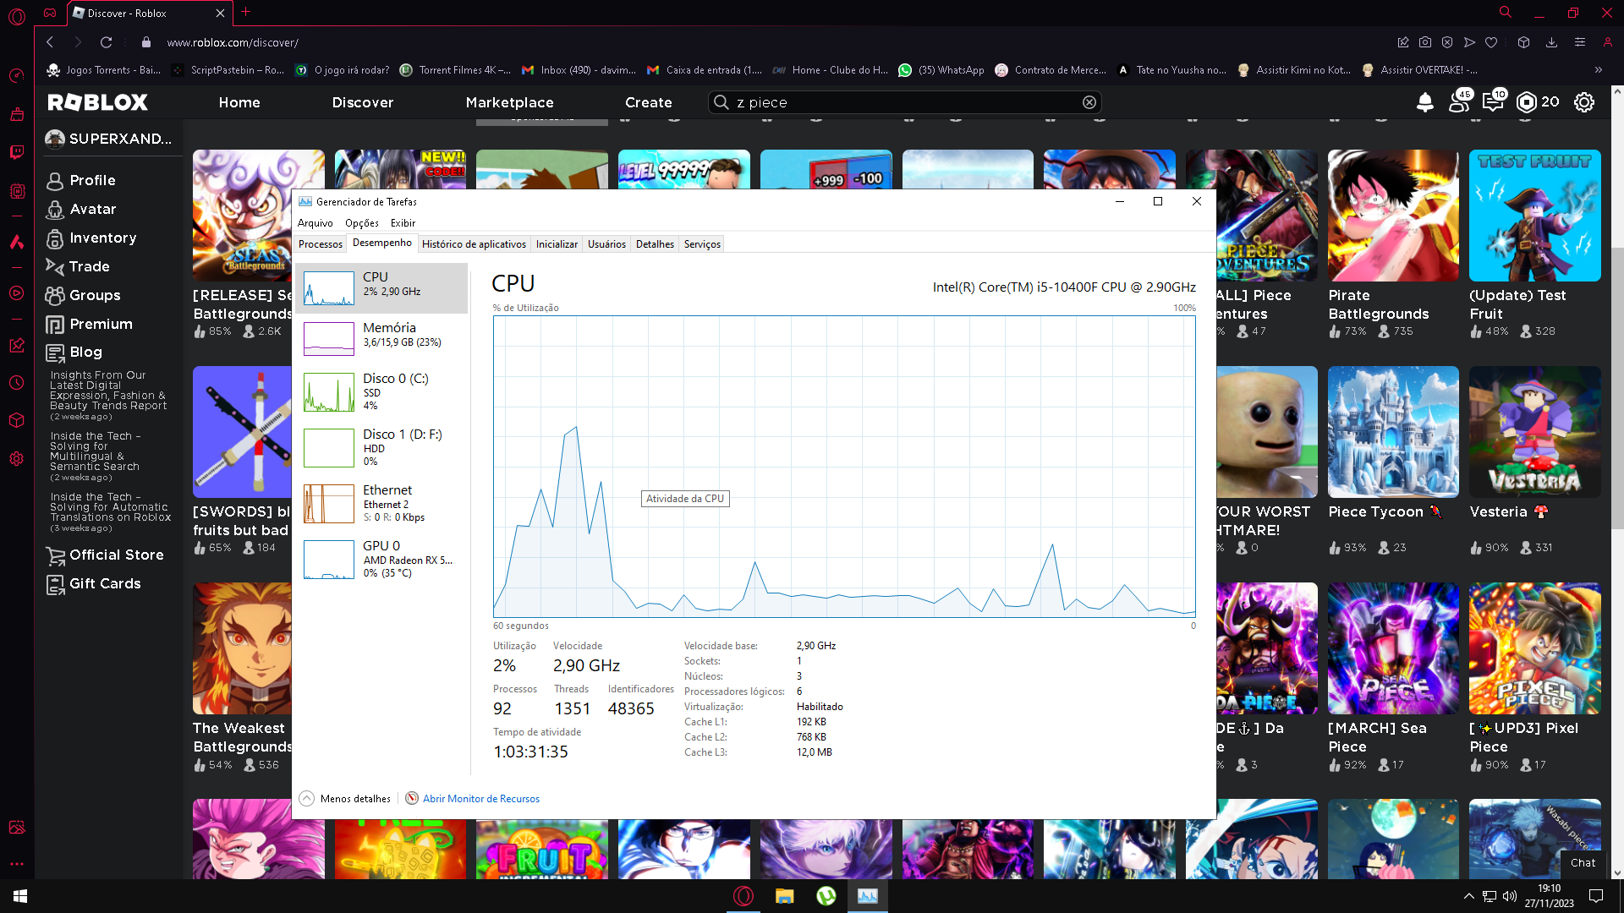1624x913 pixels.
Task: Open the Opções menu
Action: tap(361, 223)
